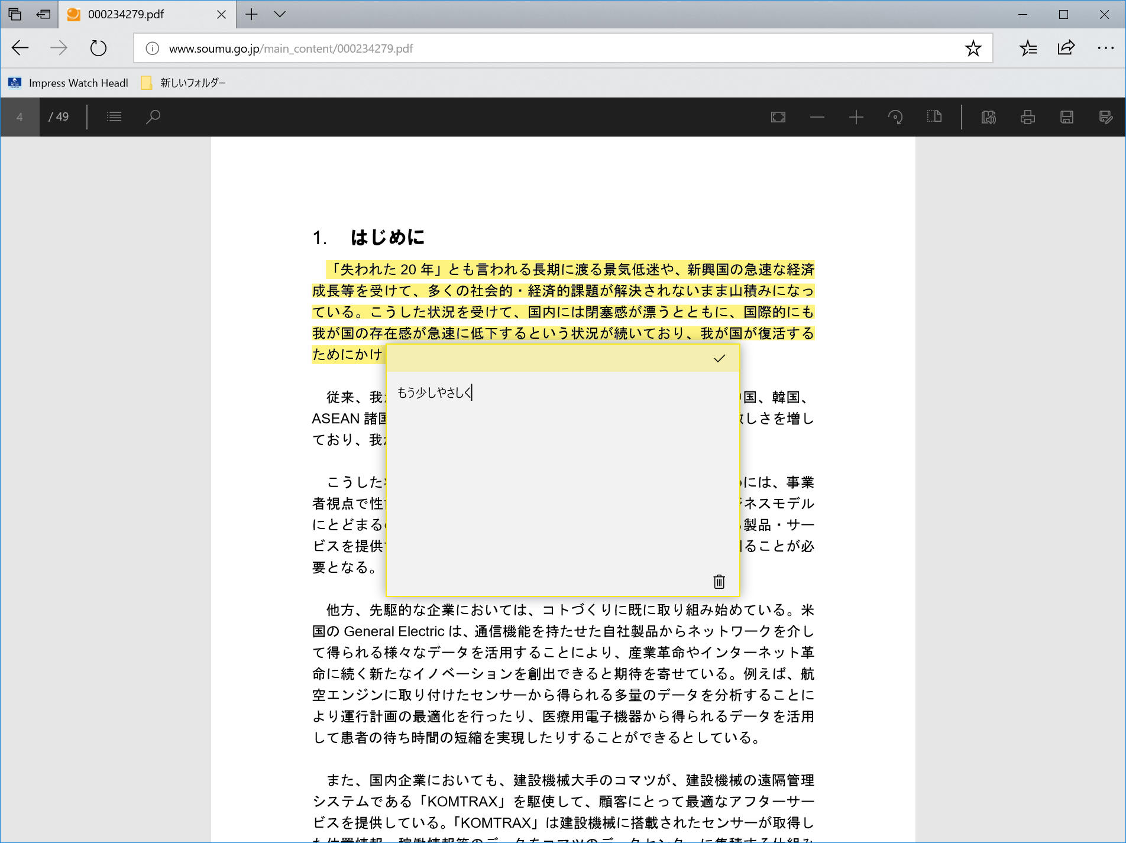Open the More actions menu

point(1104,48)
